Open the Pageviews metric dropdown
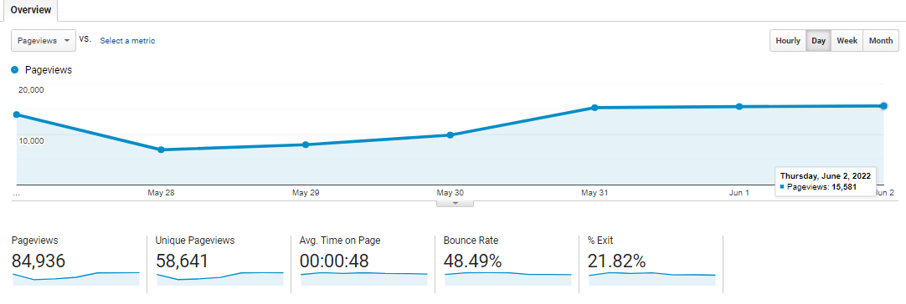 tap(44, 41)
